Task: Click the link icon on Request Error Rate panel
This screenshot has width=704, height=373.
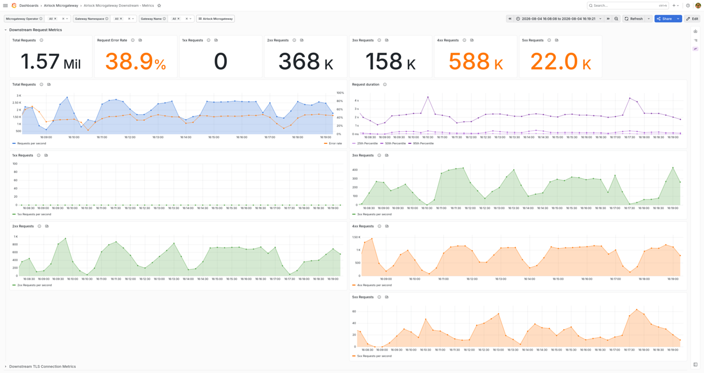Action: coord(140,40)
